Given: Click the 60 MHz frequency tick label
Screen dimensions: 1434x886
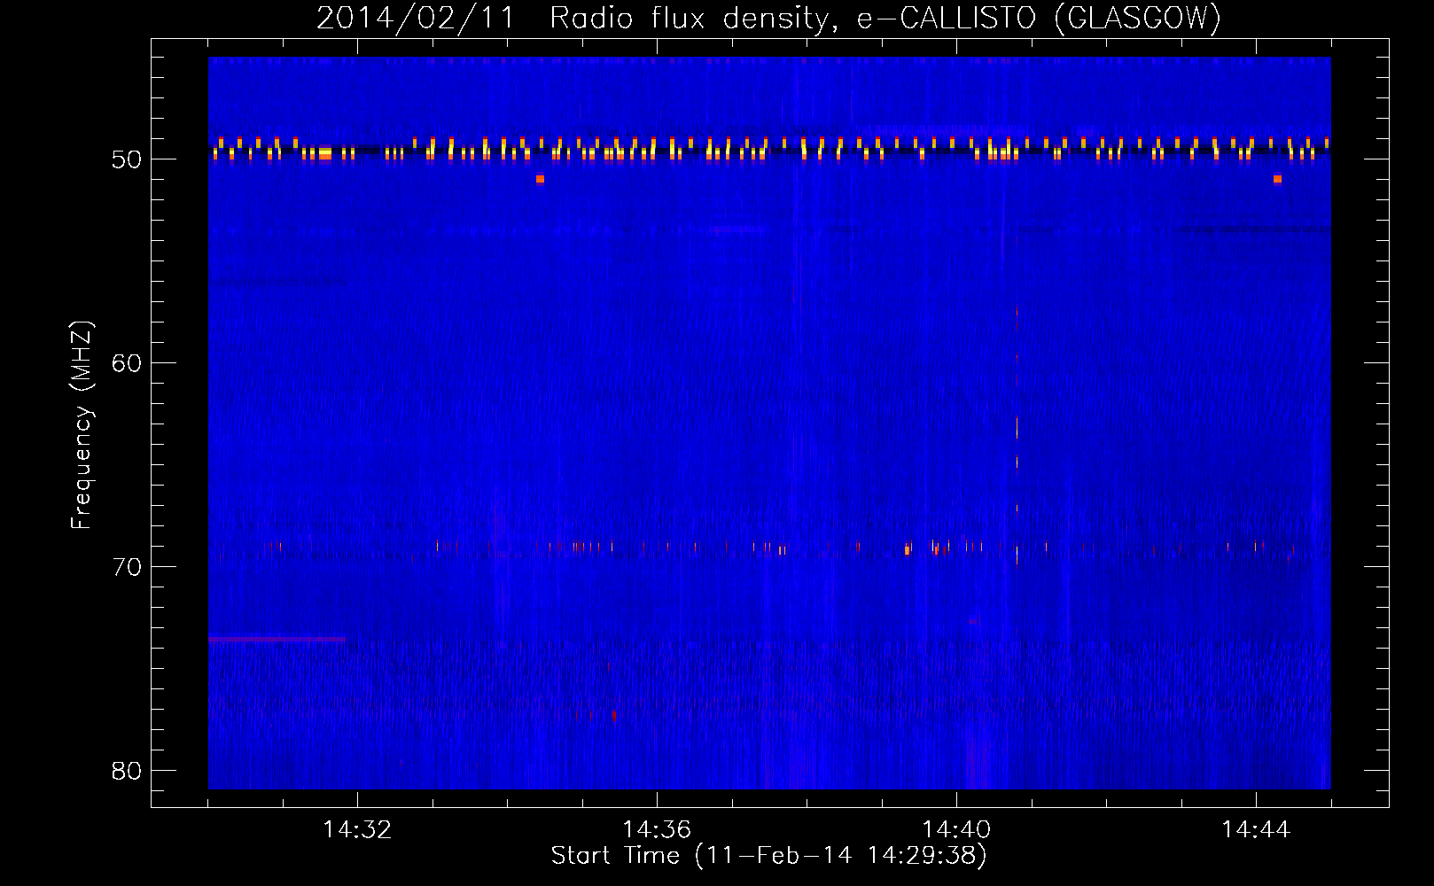Looking at the screenshot, I should 127,363.
